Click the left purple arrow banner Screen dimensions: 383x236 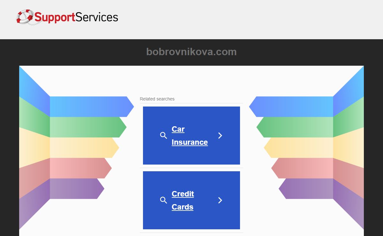click(x=77, y=188)
